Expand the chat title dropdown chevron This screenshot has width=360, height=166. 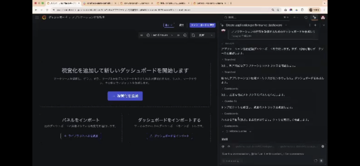(x=286, y=25)
